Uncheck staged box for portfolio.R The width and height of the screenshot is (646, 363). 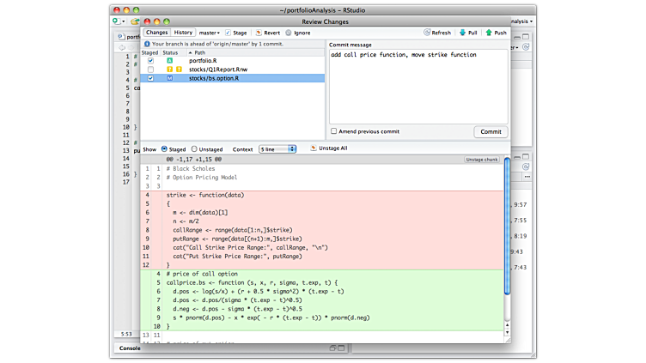coord(150,61)
